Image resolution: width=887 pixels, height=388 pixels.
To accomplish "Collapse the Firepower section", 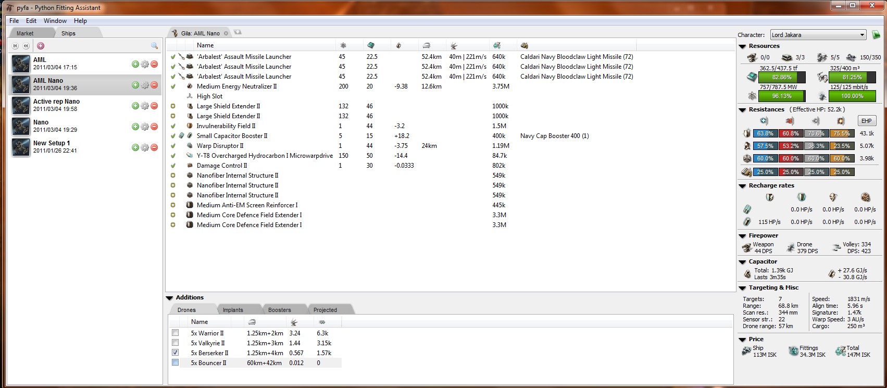I will point(742,236).
